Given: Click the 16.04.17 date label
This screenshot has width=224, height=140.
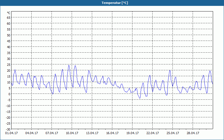Looking at the screenshot, I should (112, 133).
